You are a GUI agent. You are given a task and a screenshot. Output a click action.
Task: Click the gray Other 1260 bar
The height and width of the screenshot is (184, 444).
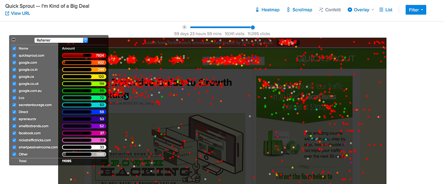(x=84, y=154)
